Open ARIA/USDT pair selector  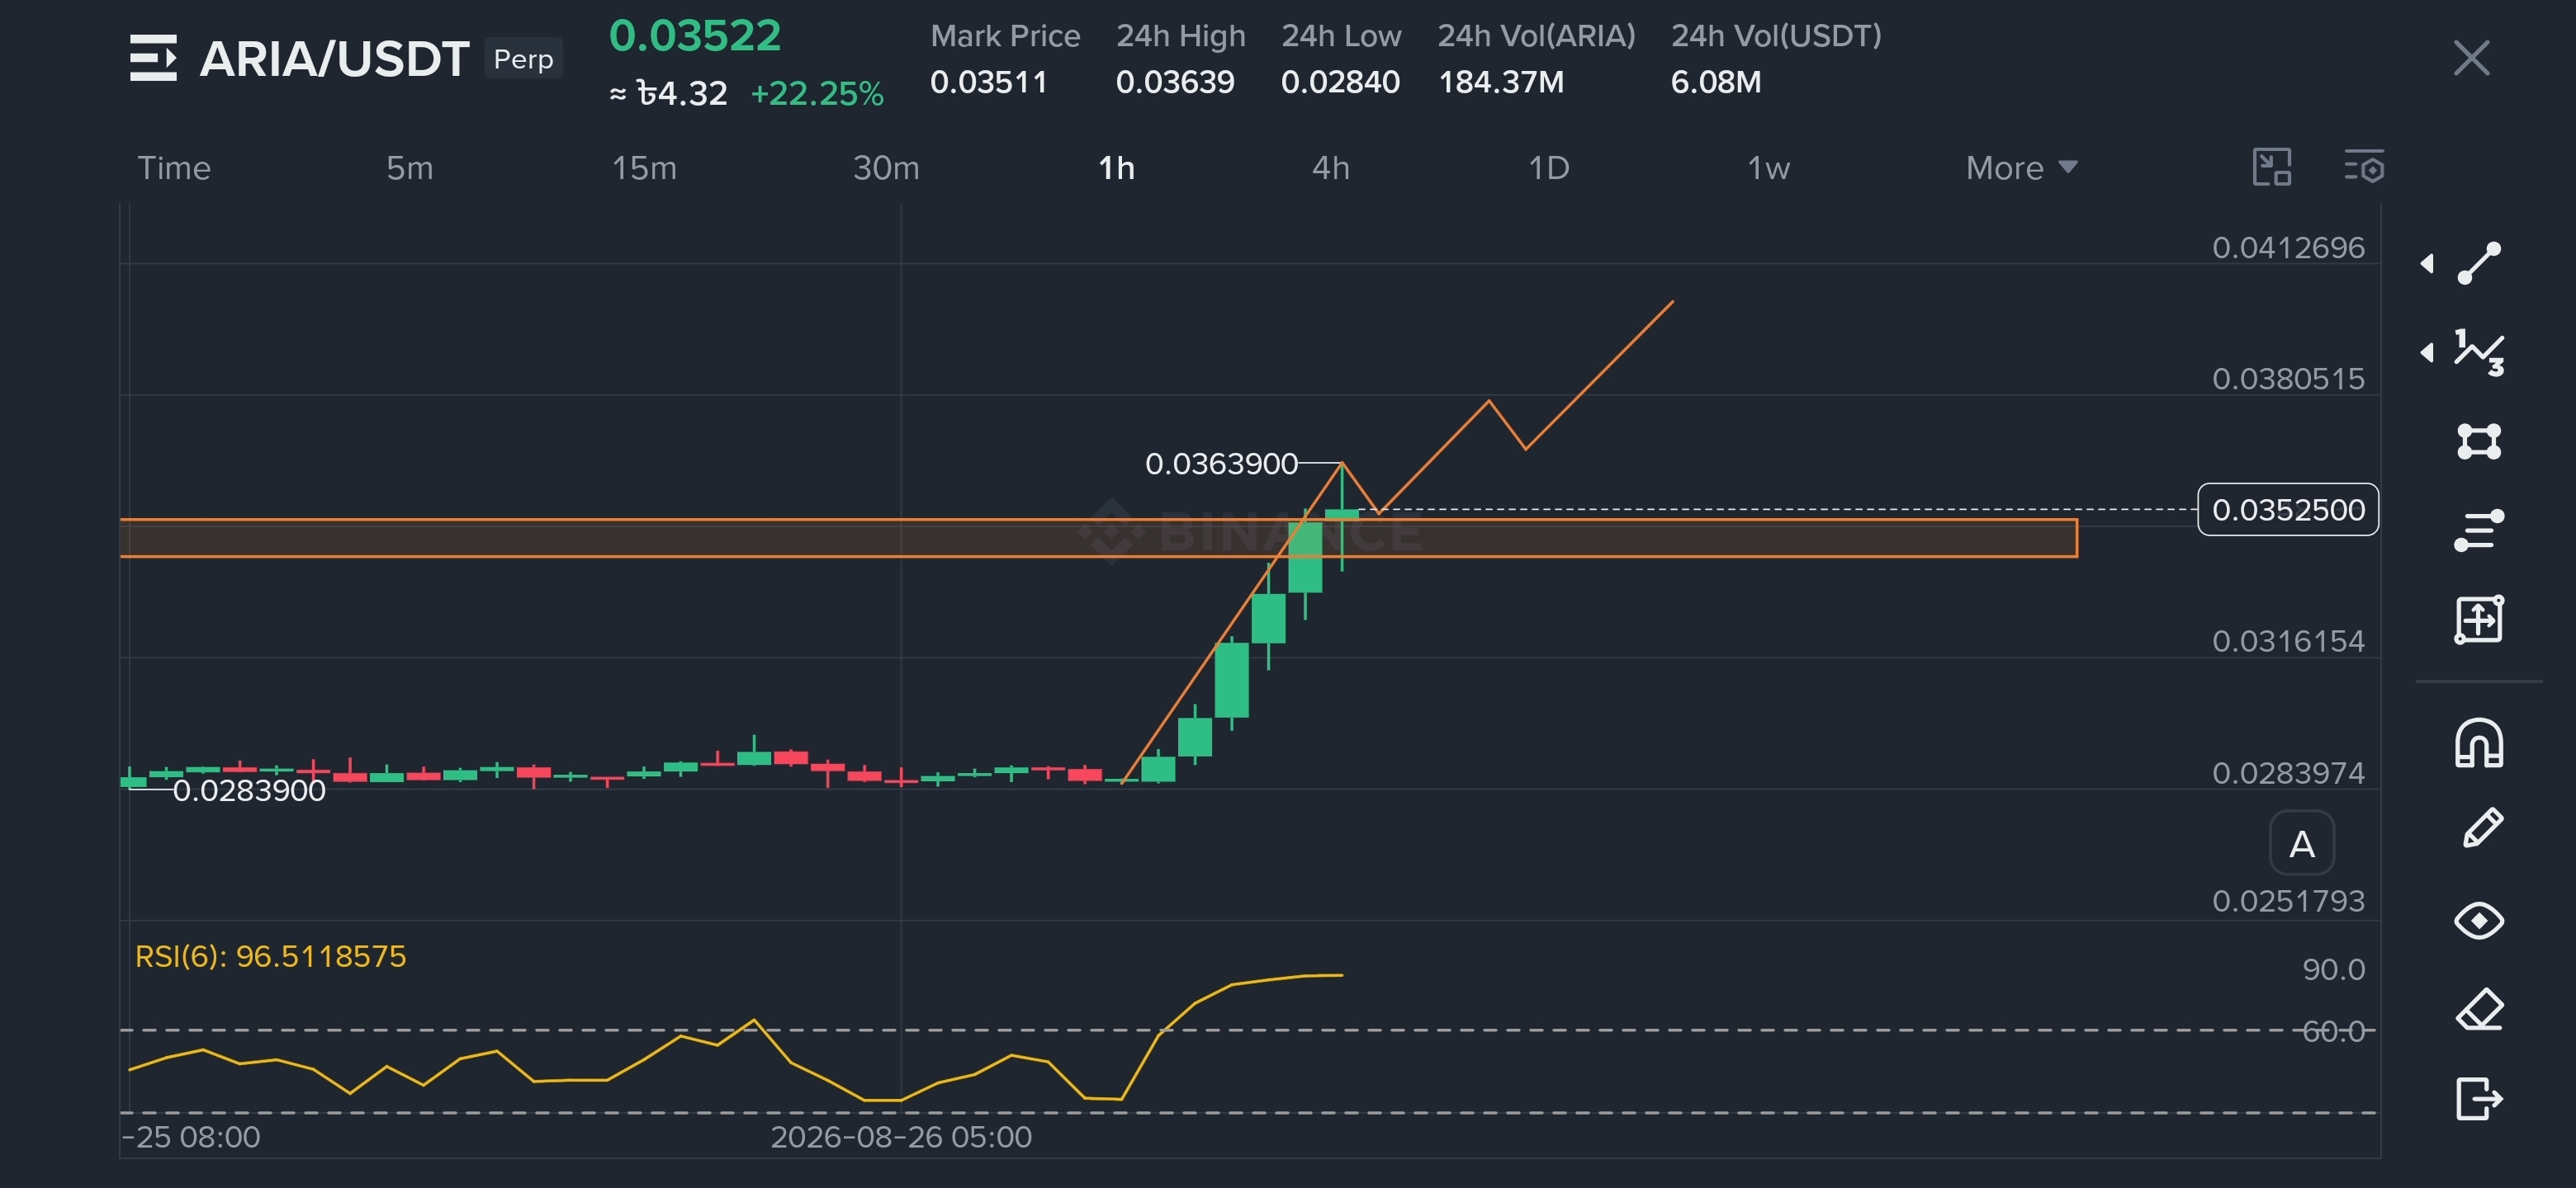[334, 59]
